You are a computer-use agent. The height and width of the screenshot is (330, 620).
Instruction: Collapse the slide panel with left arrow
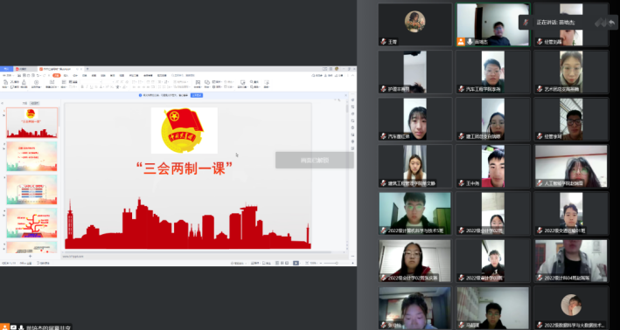coord(3,103)
